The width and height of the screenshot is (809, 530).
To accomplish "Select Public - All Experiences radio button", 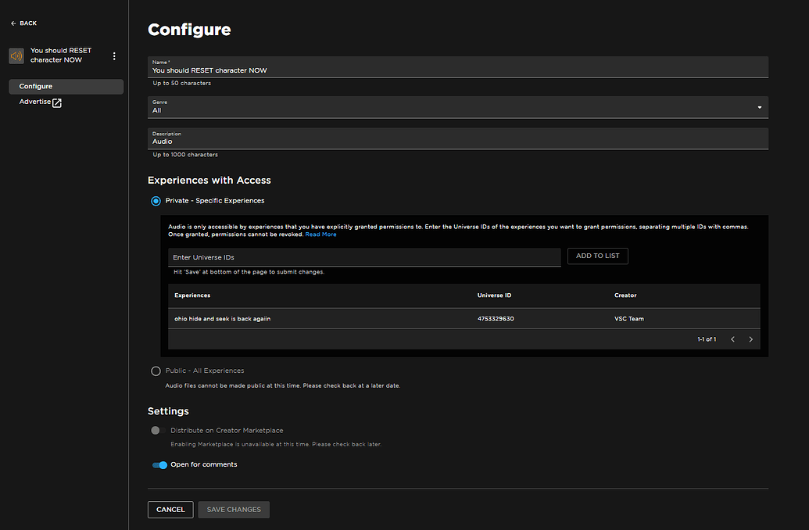I will pos(156,371).
